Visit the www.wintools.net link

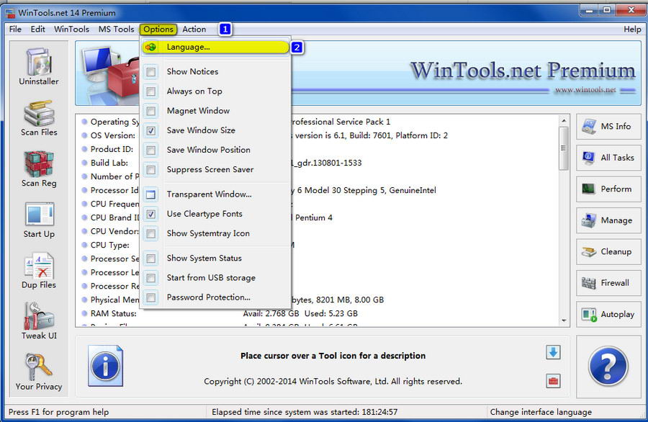pos(585,90)
